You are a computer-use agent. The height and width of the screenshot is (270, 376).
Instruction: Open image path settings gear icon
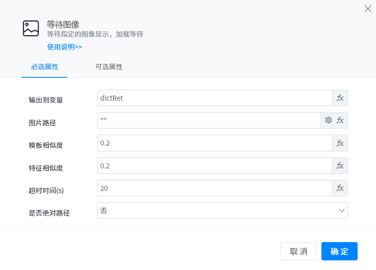point(328,120)
